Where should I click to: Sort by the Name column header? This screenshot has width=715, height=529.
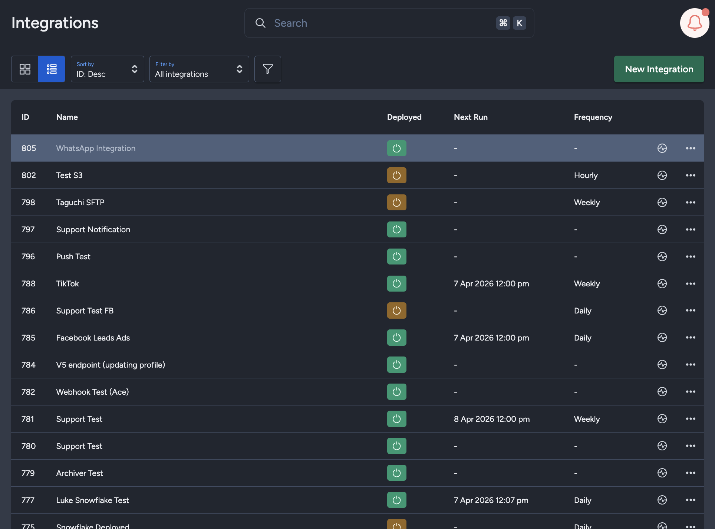tap(67, 117)
